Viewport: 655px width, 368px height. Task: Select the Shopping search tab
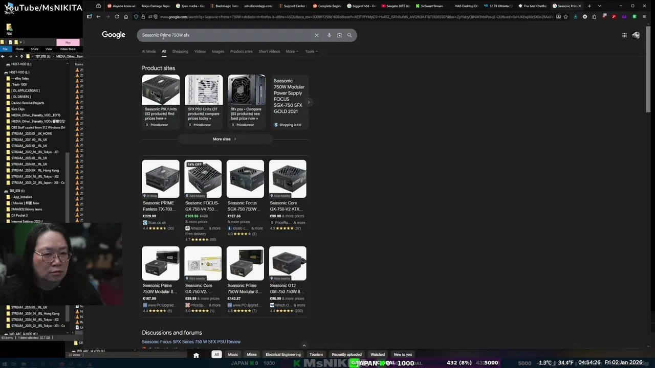coord(180,51)
